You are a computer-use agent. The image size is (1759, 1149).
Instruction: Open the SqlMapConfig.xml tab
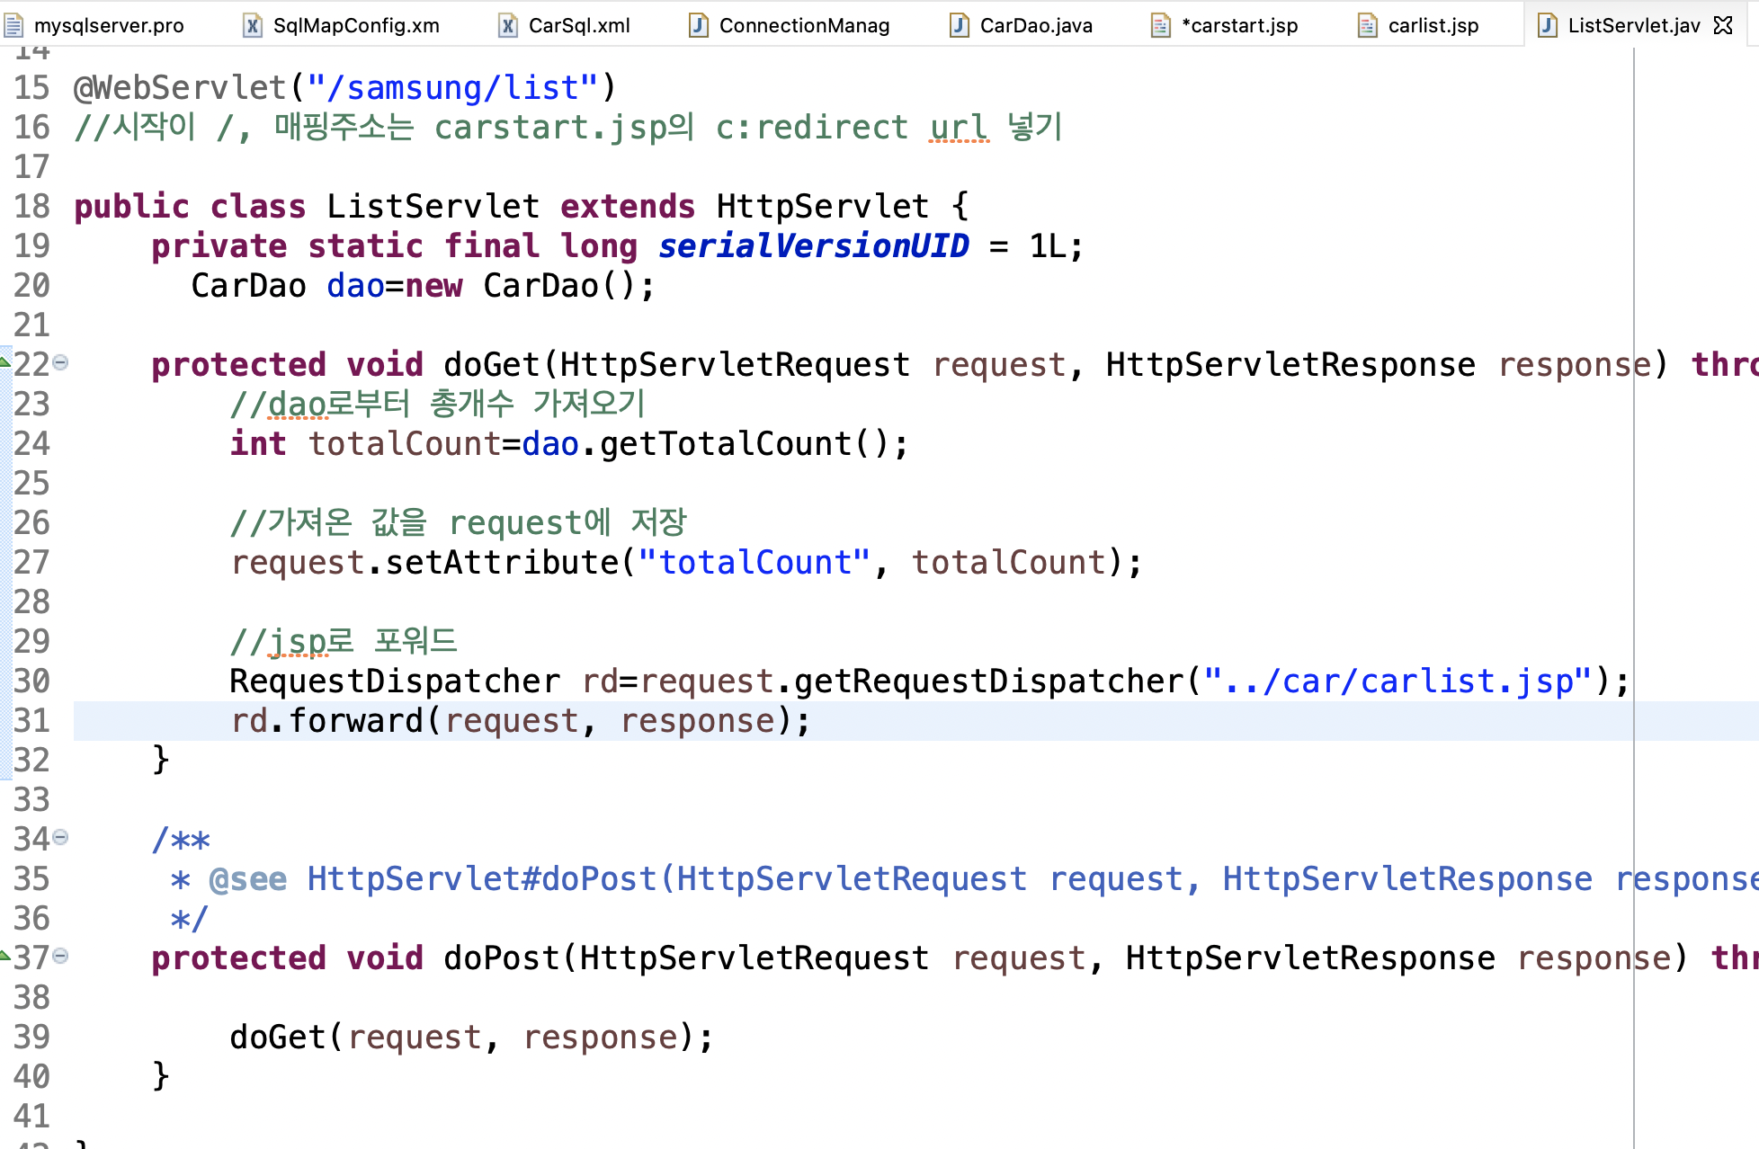(356, 25)
